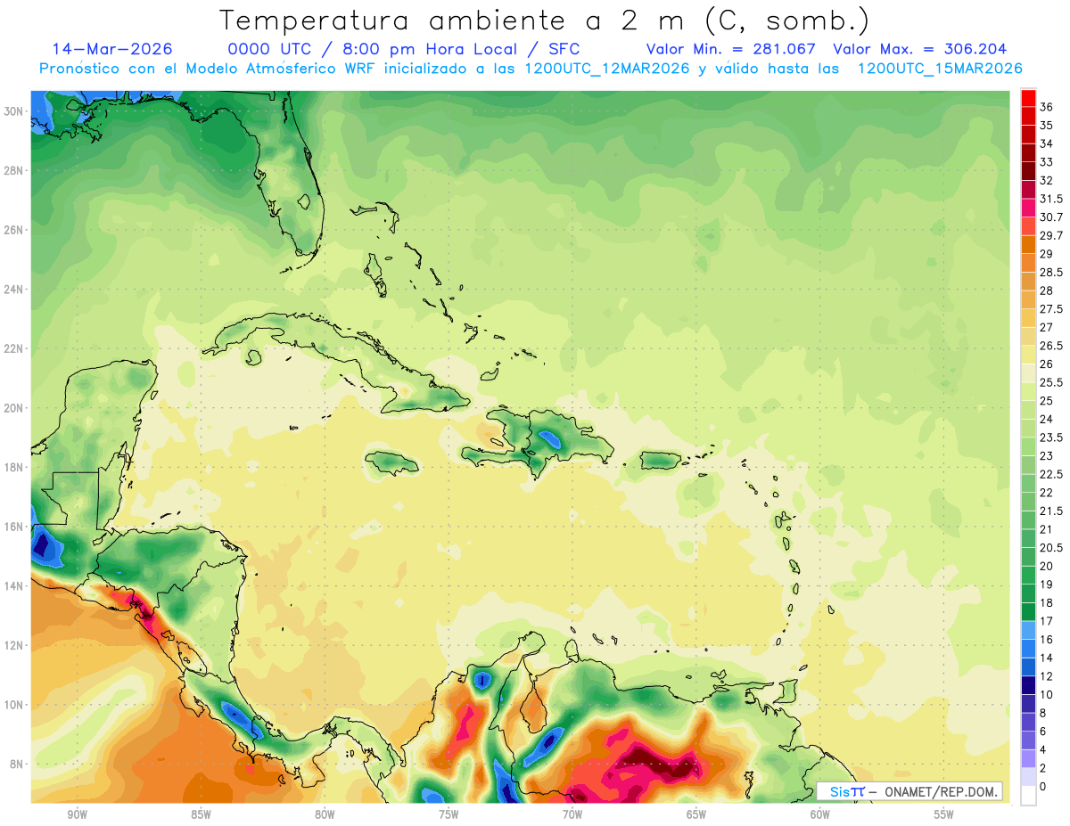Click the '12N' latitude label
Image resolution: width=1070 pixels, height=826 pixels.
(13, 645)
